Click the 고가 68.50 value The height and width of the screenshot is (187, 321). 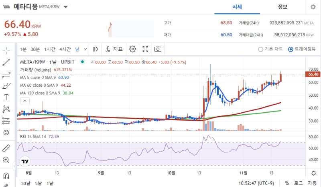(x=226, y=23)
